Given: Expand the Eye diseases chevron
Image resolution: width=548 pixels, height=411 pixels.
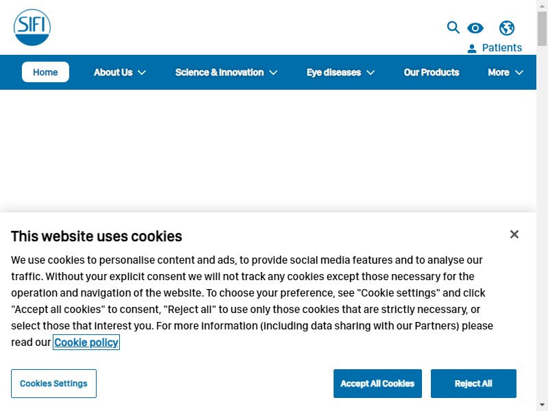Looking at the screenshot, I should coord(371,73).
